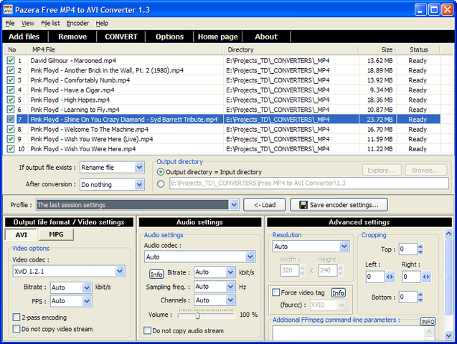
Task: Click About toolbar button
Action: [266, 37]
